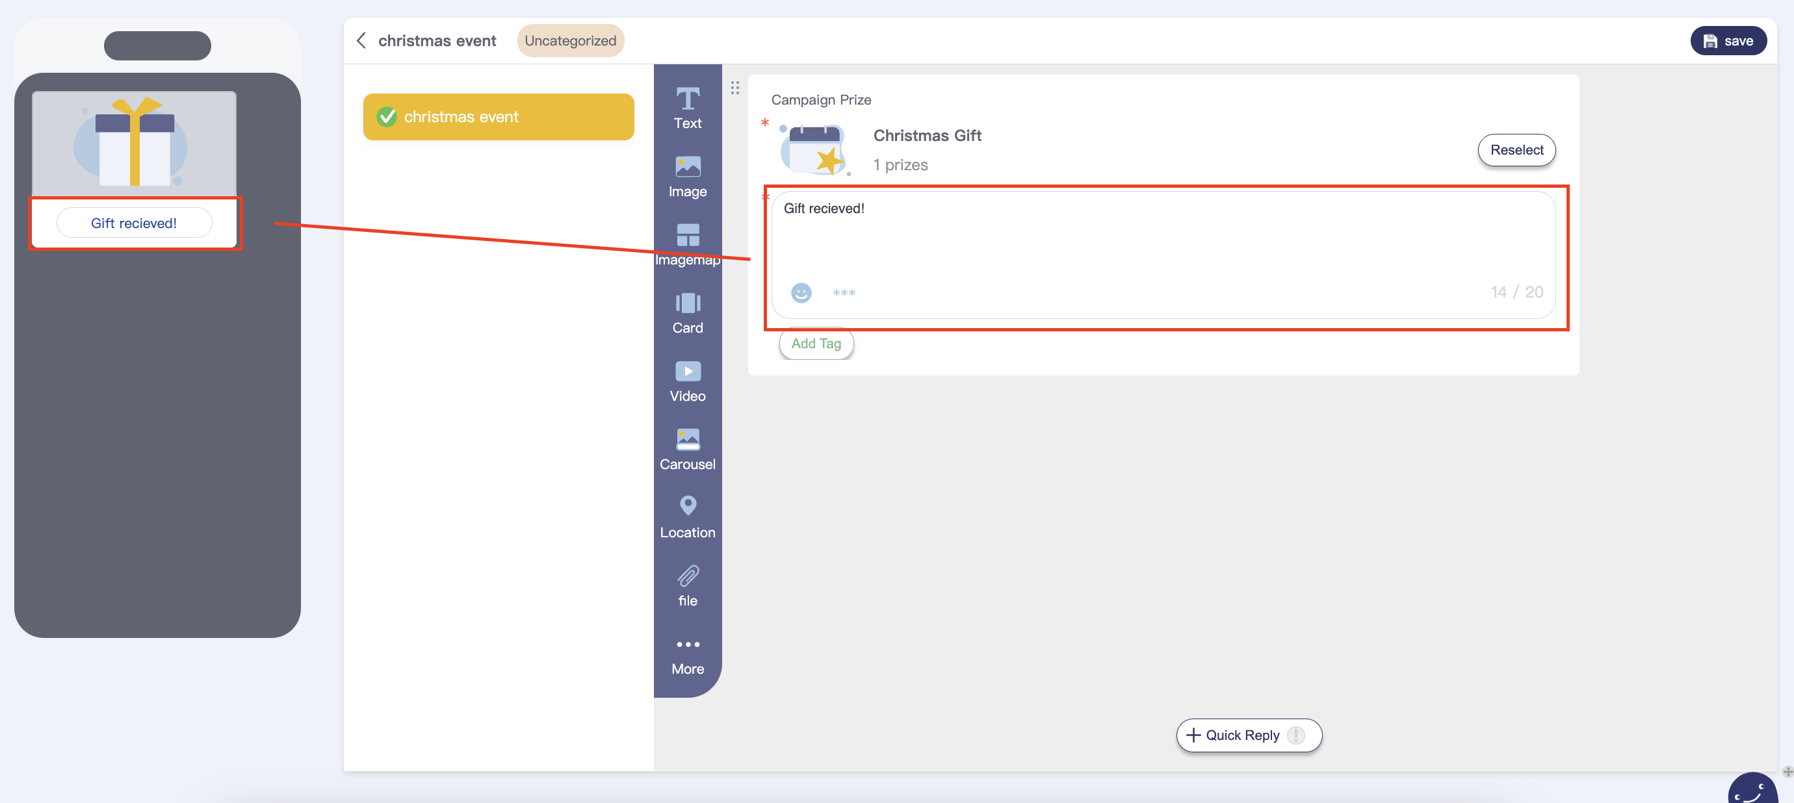Add a Card message

coord(688,312)
